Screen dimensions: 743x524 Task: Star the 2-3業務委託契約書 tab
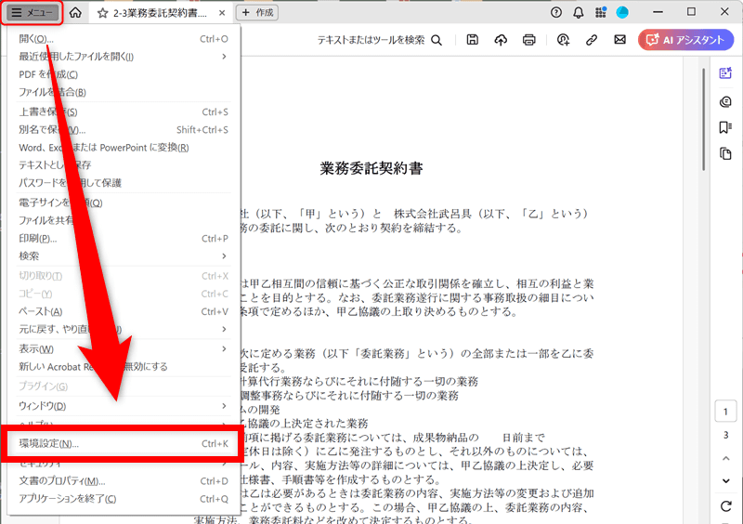(x=102, y=13)
